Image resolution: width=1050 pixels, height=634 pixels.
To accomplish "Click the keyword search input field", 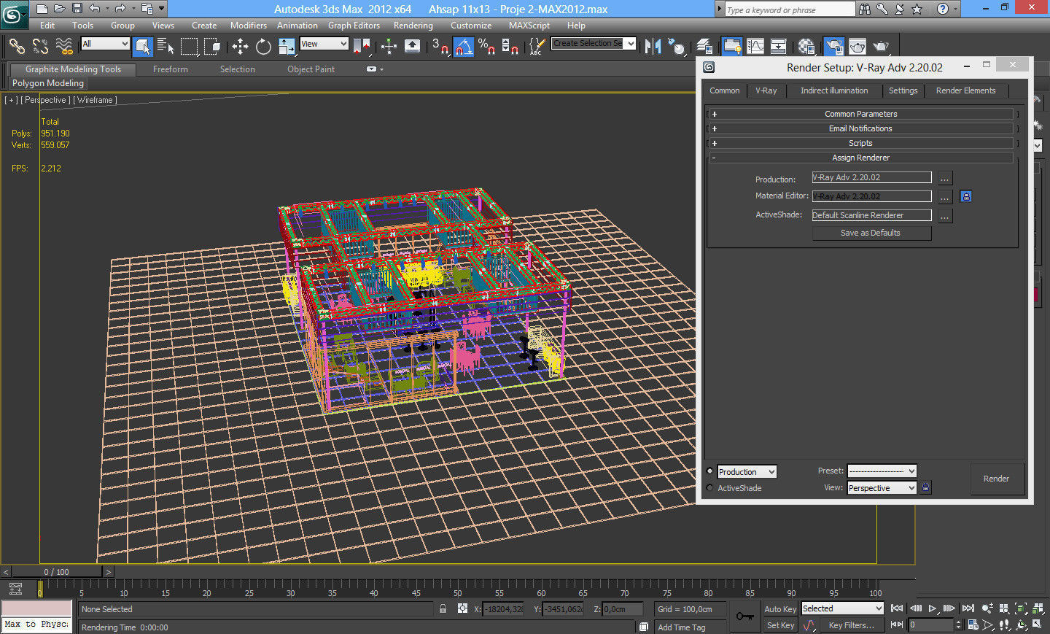I will coord(788,9).
